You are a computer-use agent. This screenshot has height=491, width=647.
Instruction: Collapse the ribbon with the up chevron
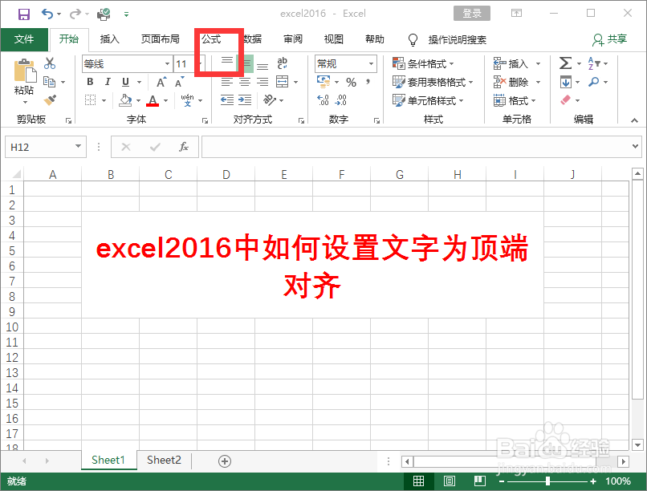point(634,120)
